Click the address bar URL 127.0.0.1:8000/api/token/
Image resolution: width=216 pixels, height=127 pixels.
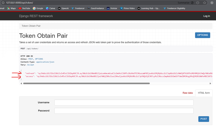(19, 3)
